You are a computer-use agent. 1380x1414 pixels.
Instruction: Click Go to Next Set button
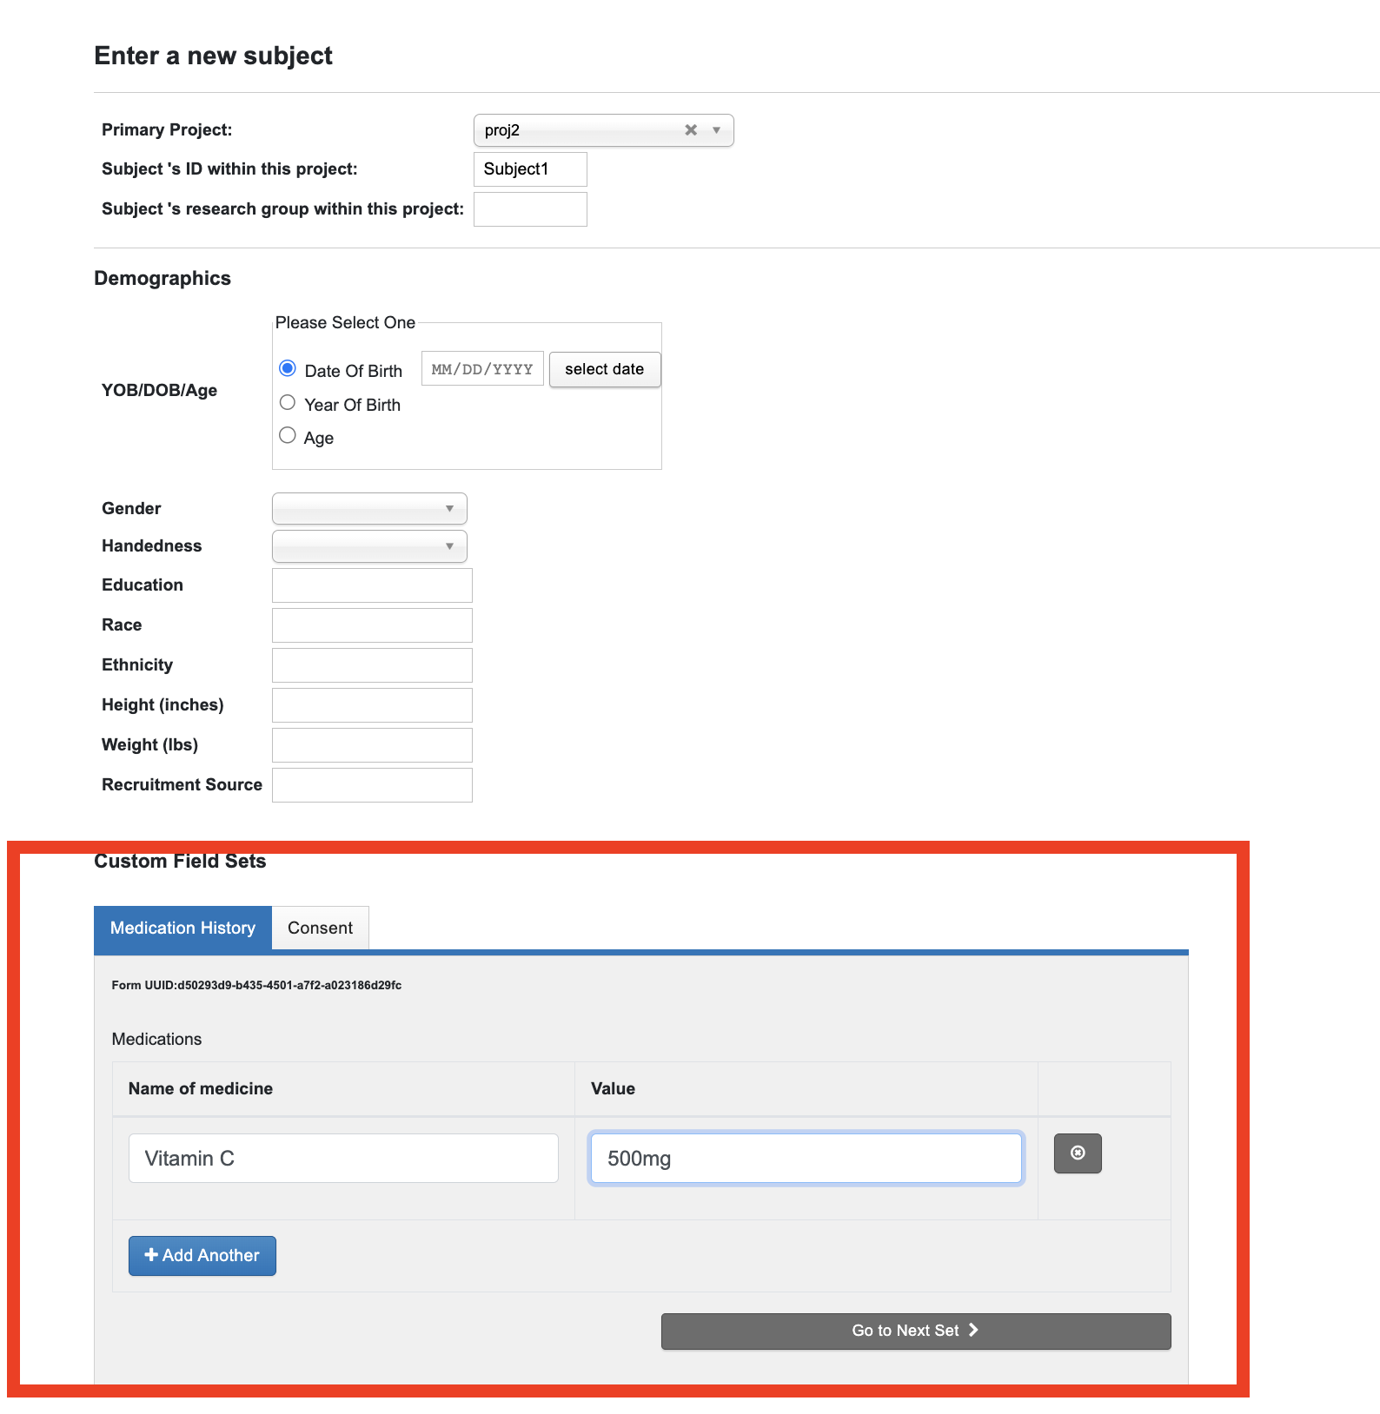(x=915, y=1331)
